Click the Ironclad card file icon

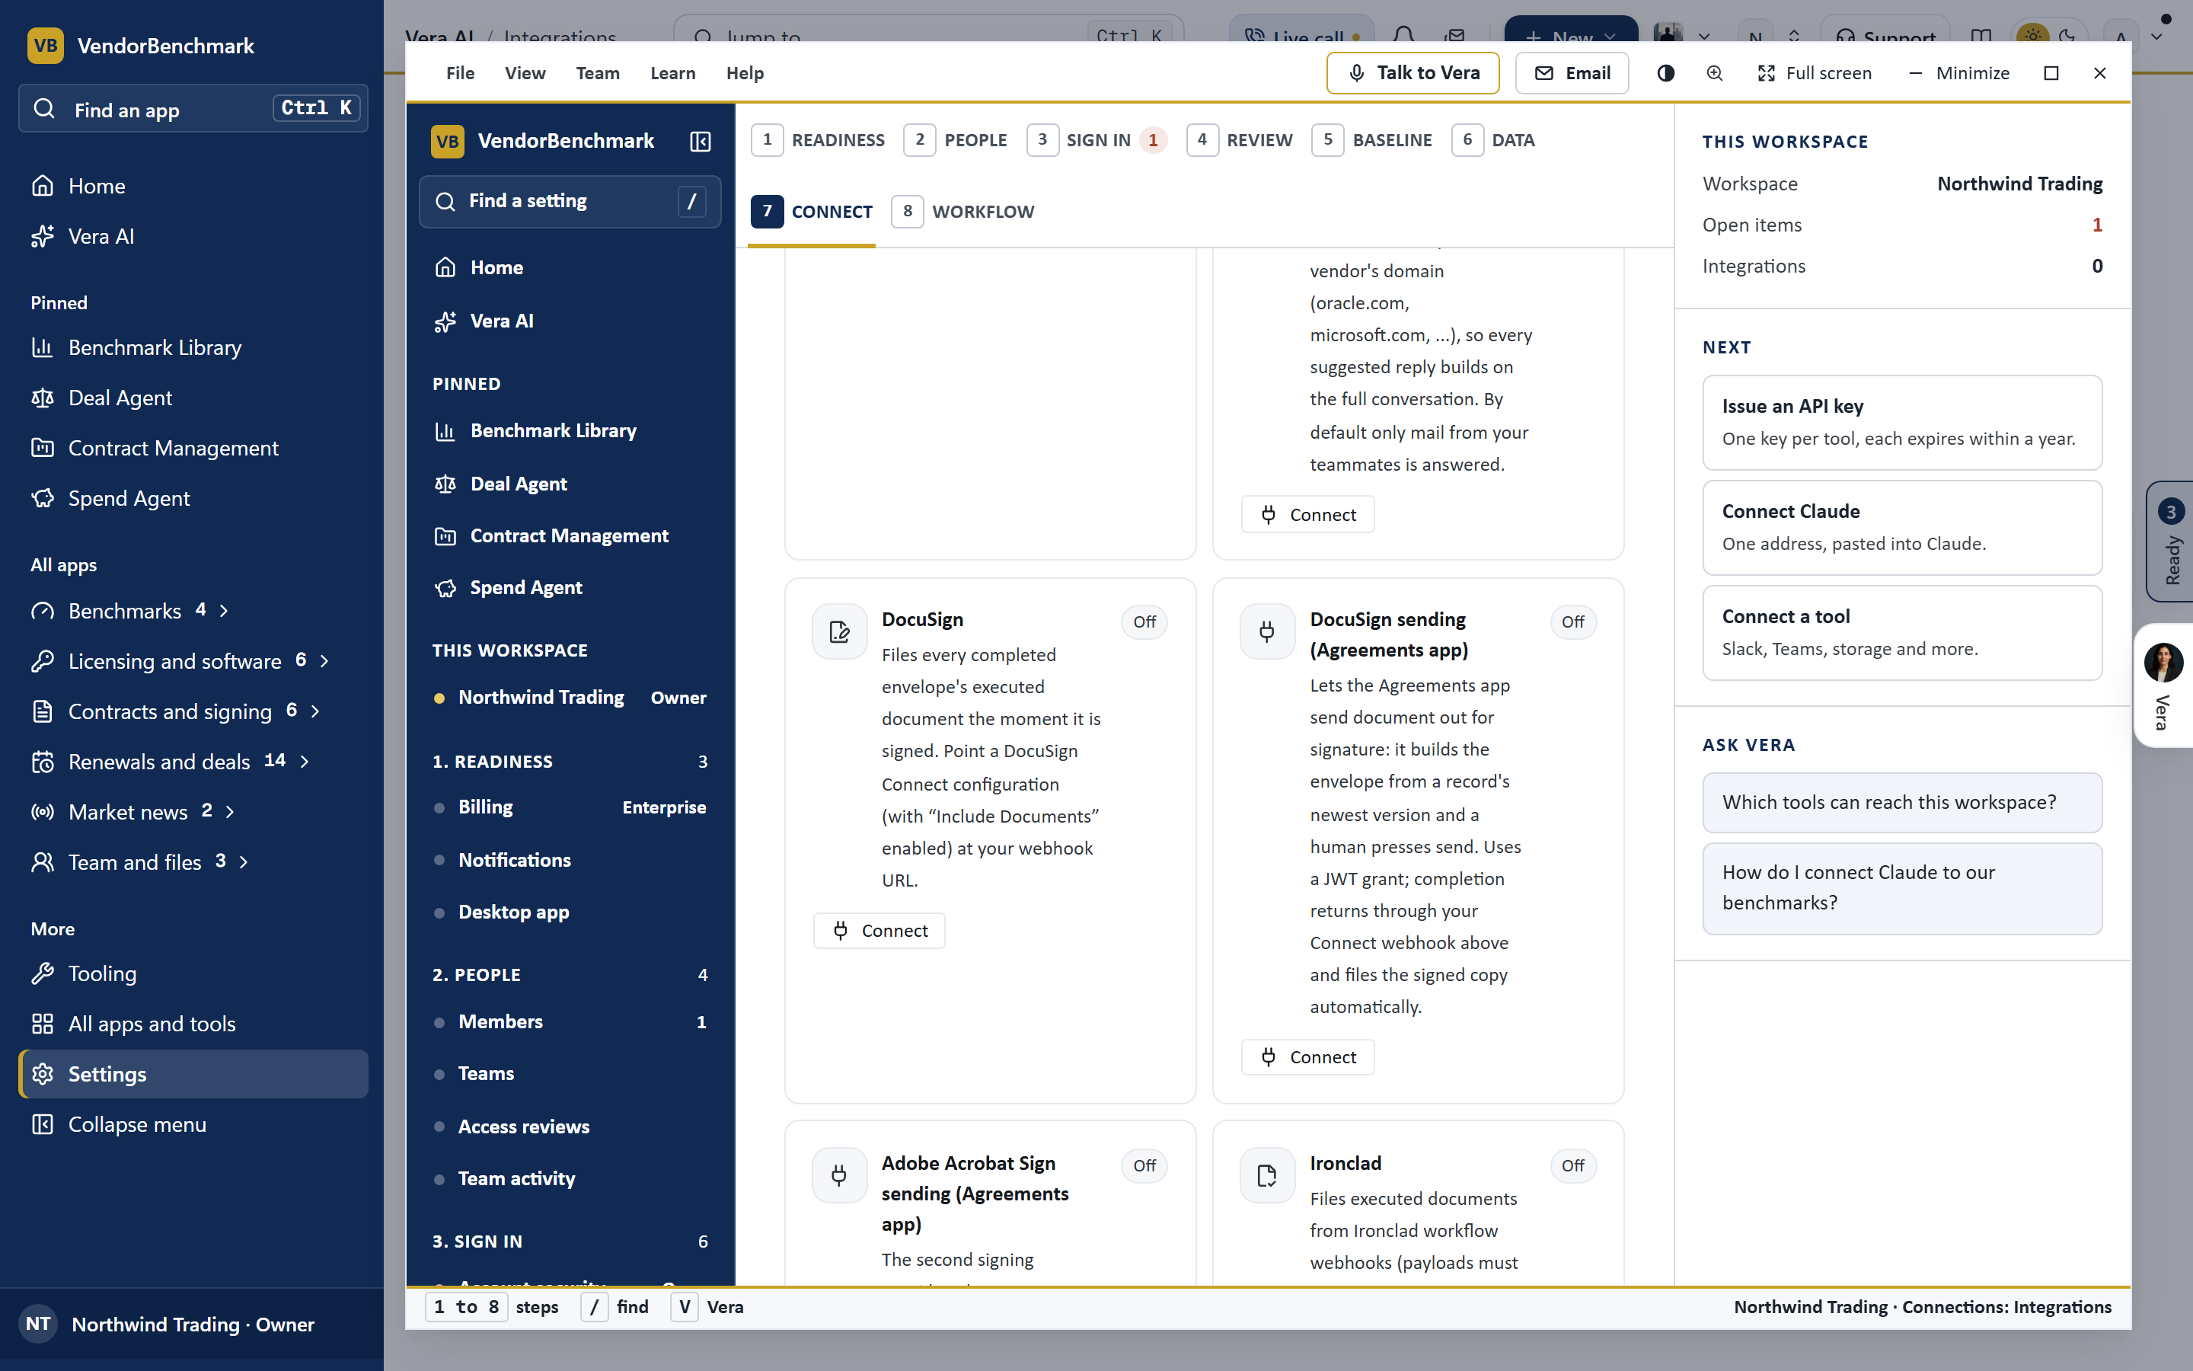point(1267,1175)
